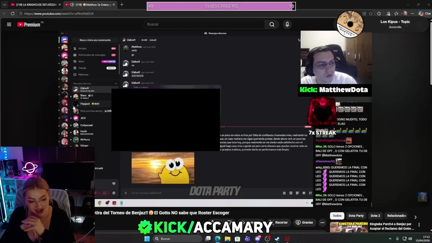Image resolution: width=432 pixels, height=243 pixels.
Task: Open Nitro entry in Discord sidebar
Action: [x=94, y=61]
